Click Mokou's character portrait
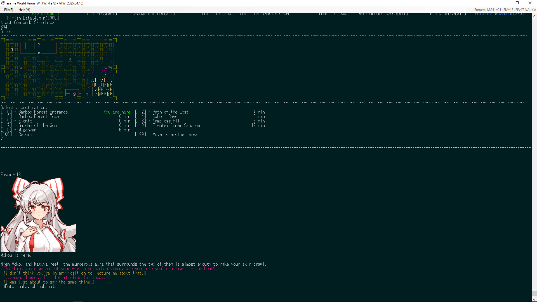Viewport: 537px width, 302px height. pyautogui.click(x=38, y=215)
